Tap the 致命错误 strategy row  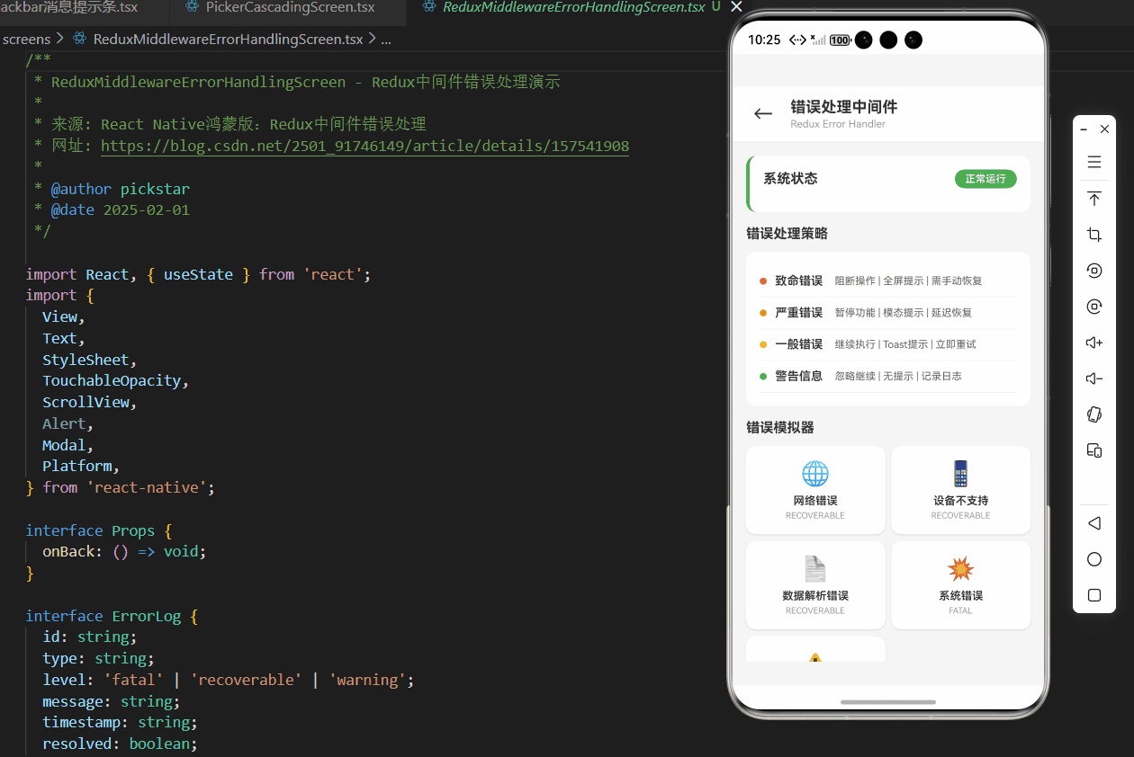887,281
